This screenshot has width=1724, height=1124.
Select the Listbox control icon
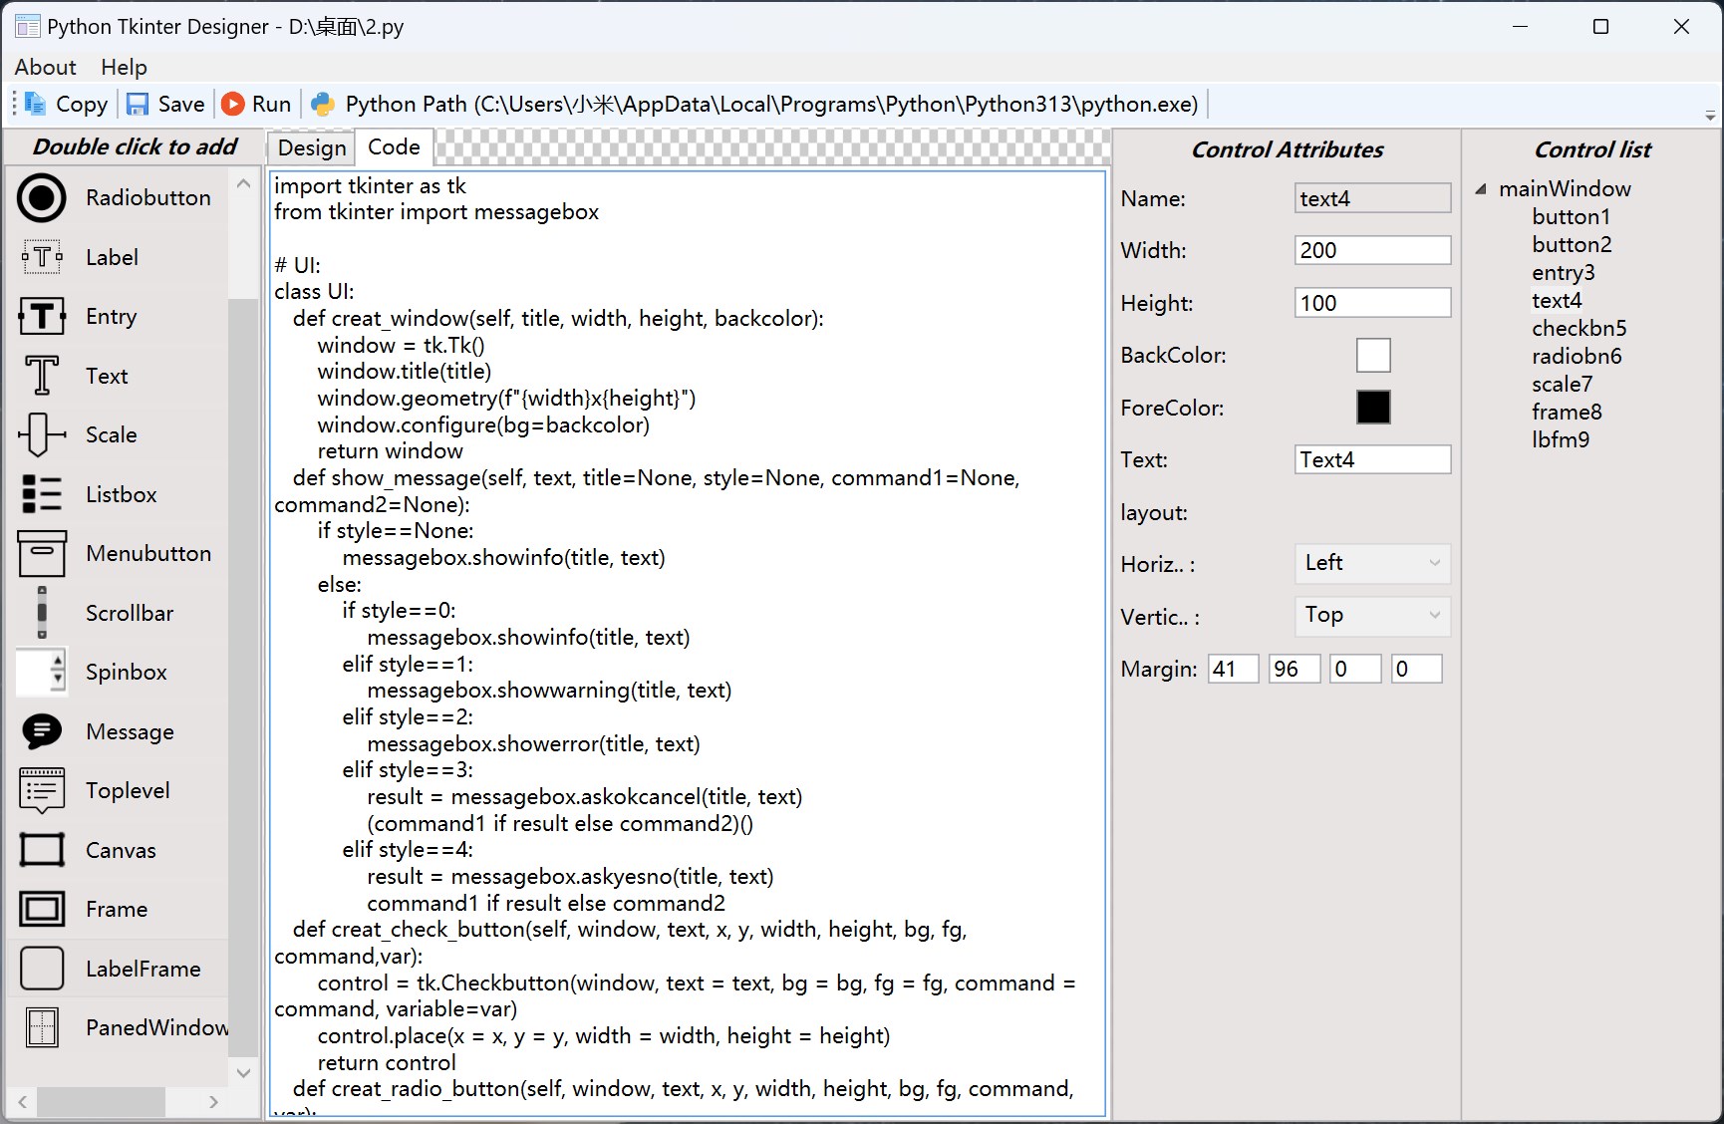point(42,494)
